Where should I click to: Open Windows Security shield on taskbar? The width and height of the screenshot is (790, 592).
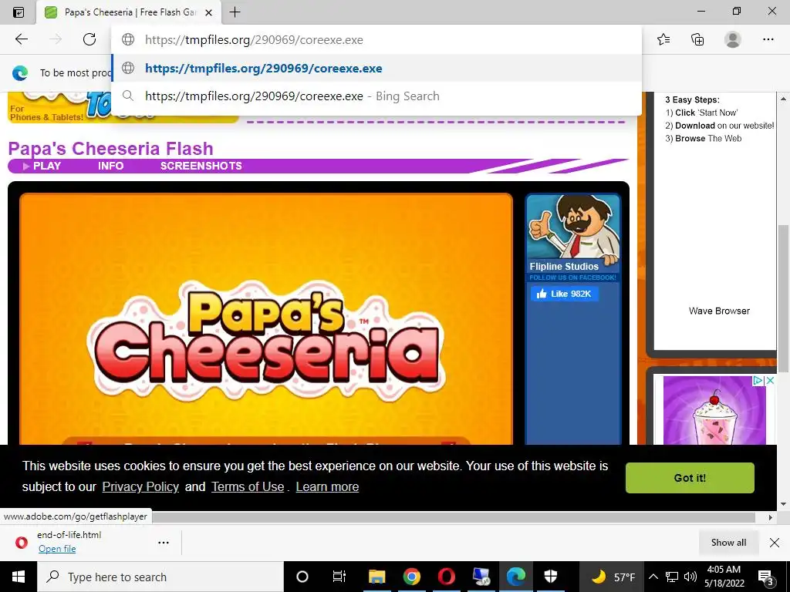pyautogui.click(x=551, y=577)
